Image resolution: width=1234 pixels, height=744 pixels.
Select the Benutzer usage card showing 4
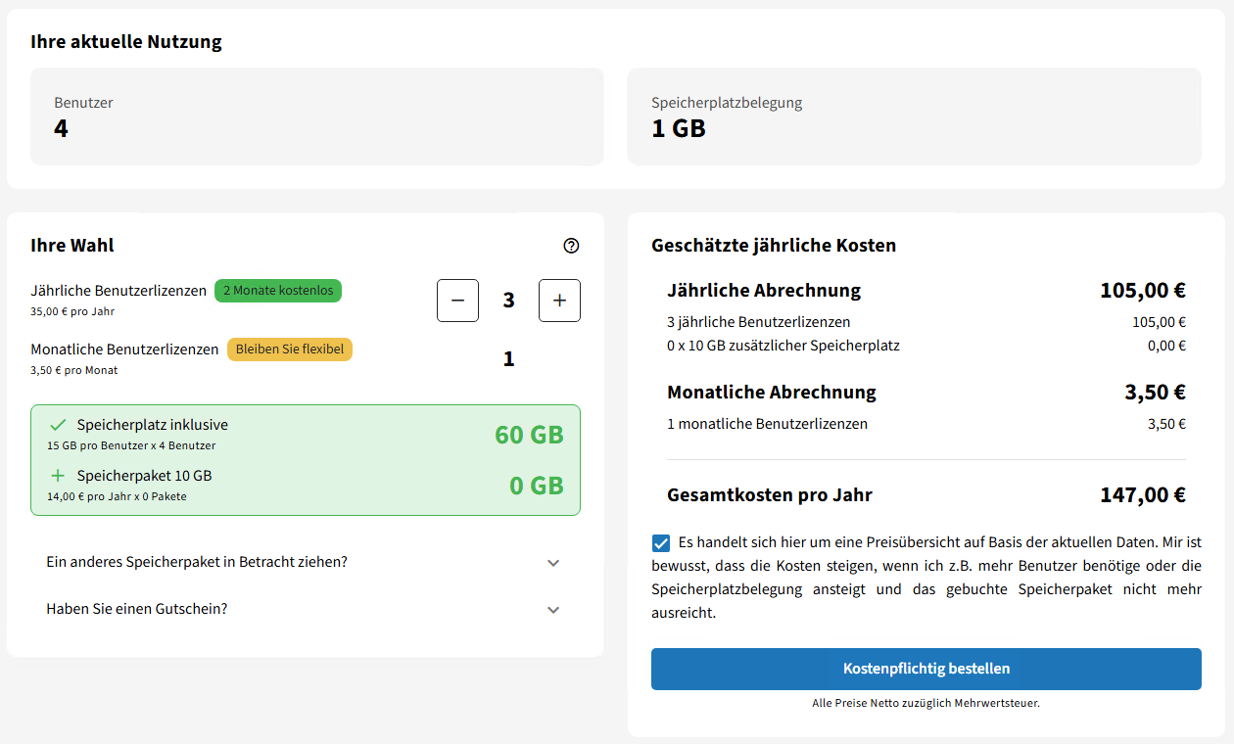[318, 116]
